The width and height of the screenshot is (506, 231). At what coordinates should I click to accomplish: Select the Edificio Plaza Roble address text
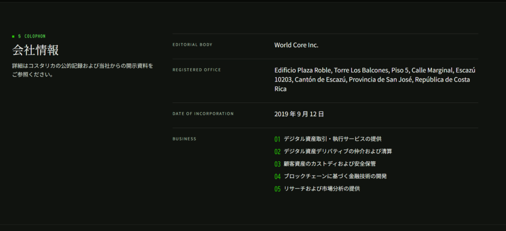click(x=375, y=80)
